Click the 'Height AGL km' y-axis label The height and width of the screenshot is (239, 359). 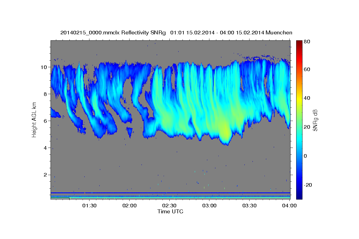34,119
